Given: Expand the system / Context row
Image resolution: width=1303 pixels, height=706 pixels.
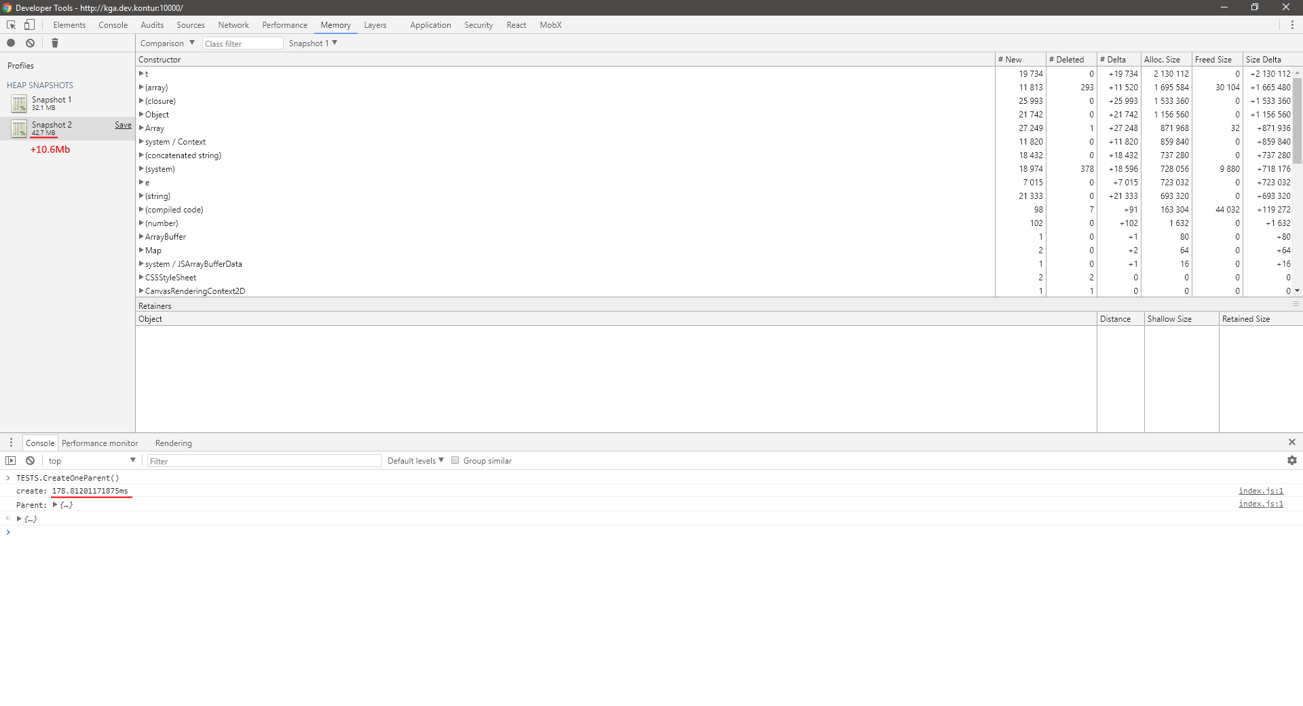Looking at the screenshot, I should coord(141,141).
